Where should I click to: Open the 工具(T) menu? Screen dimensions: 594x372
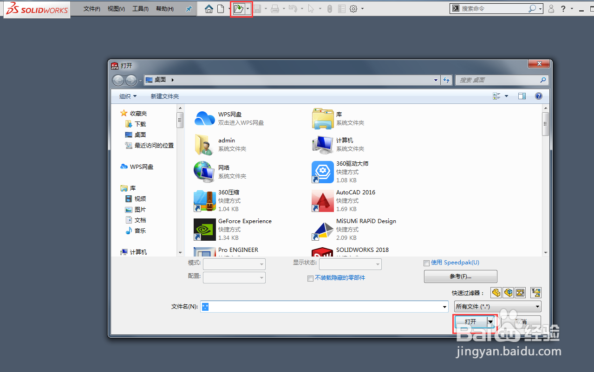coord(140,9)
